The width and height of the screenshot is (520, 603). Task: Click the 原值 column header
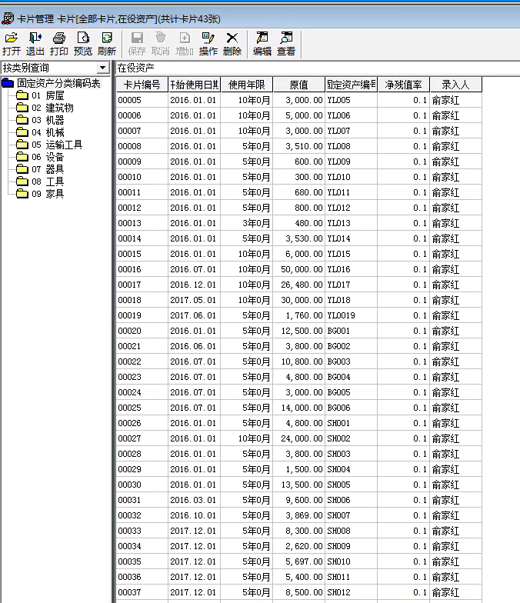pos(298,85)
